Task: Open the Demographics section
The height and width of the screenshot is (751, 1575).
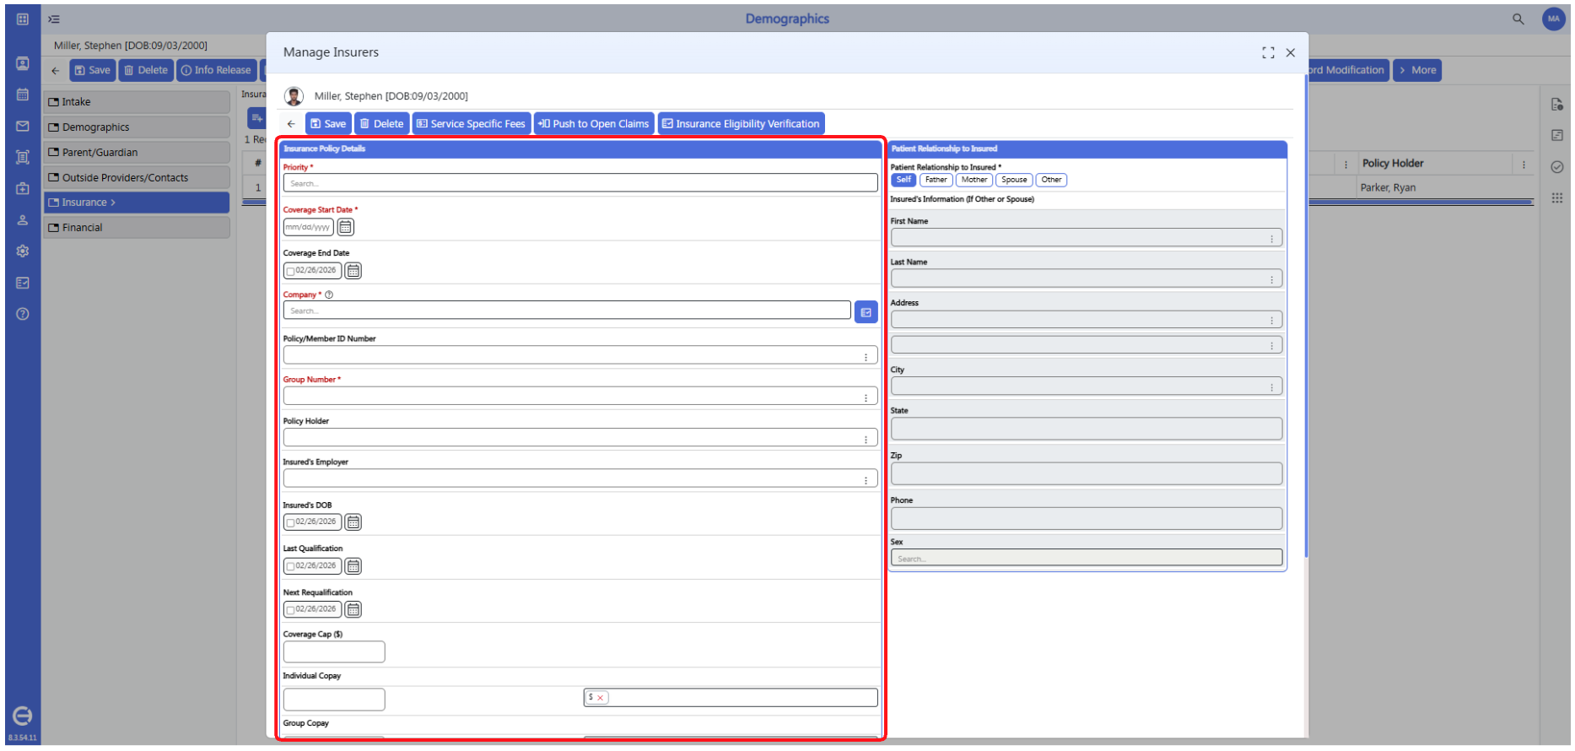Action: tap(137, 127)
